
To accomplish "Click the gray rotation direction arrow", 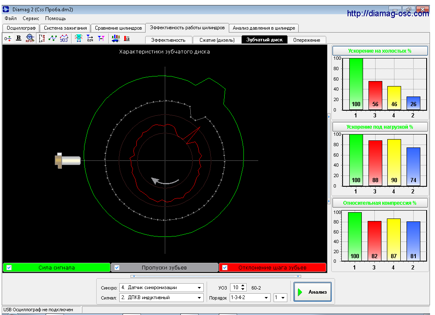I will (x=165, y=181).
